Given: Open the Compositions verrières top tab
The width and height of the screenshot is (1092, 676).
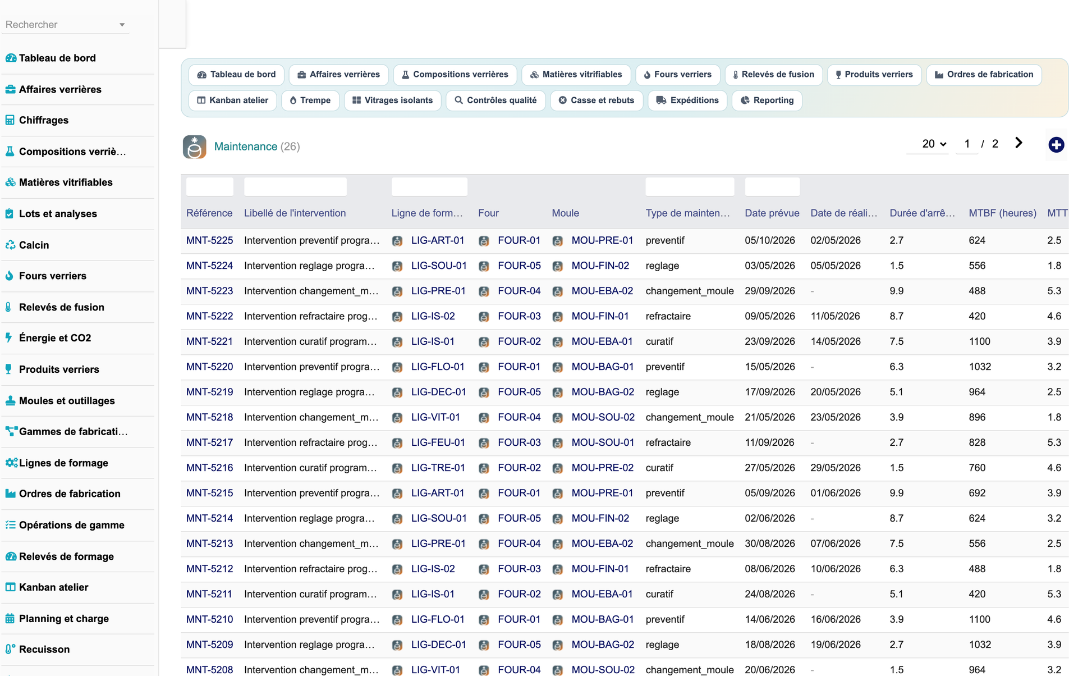Looking at the screenshot, I should point(455,75).
